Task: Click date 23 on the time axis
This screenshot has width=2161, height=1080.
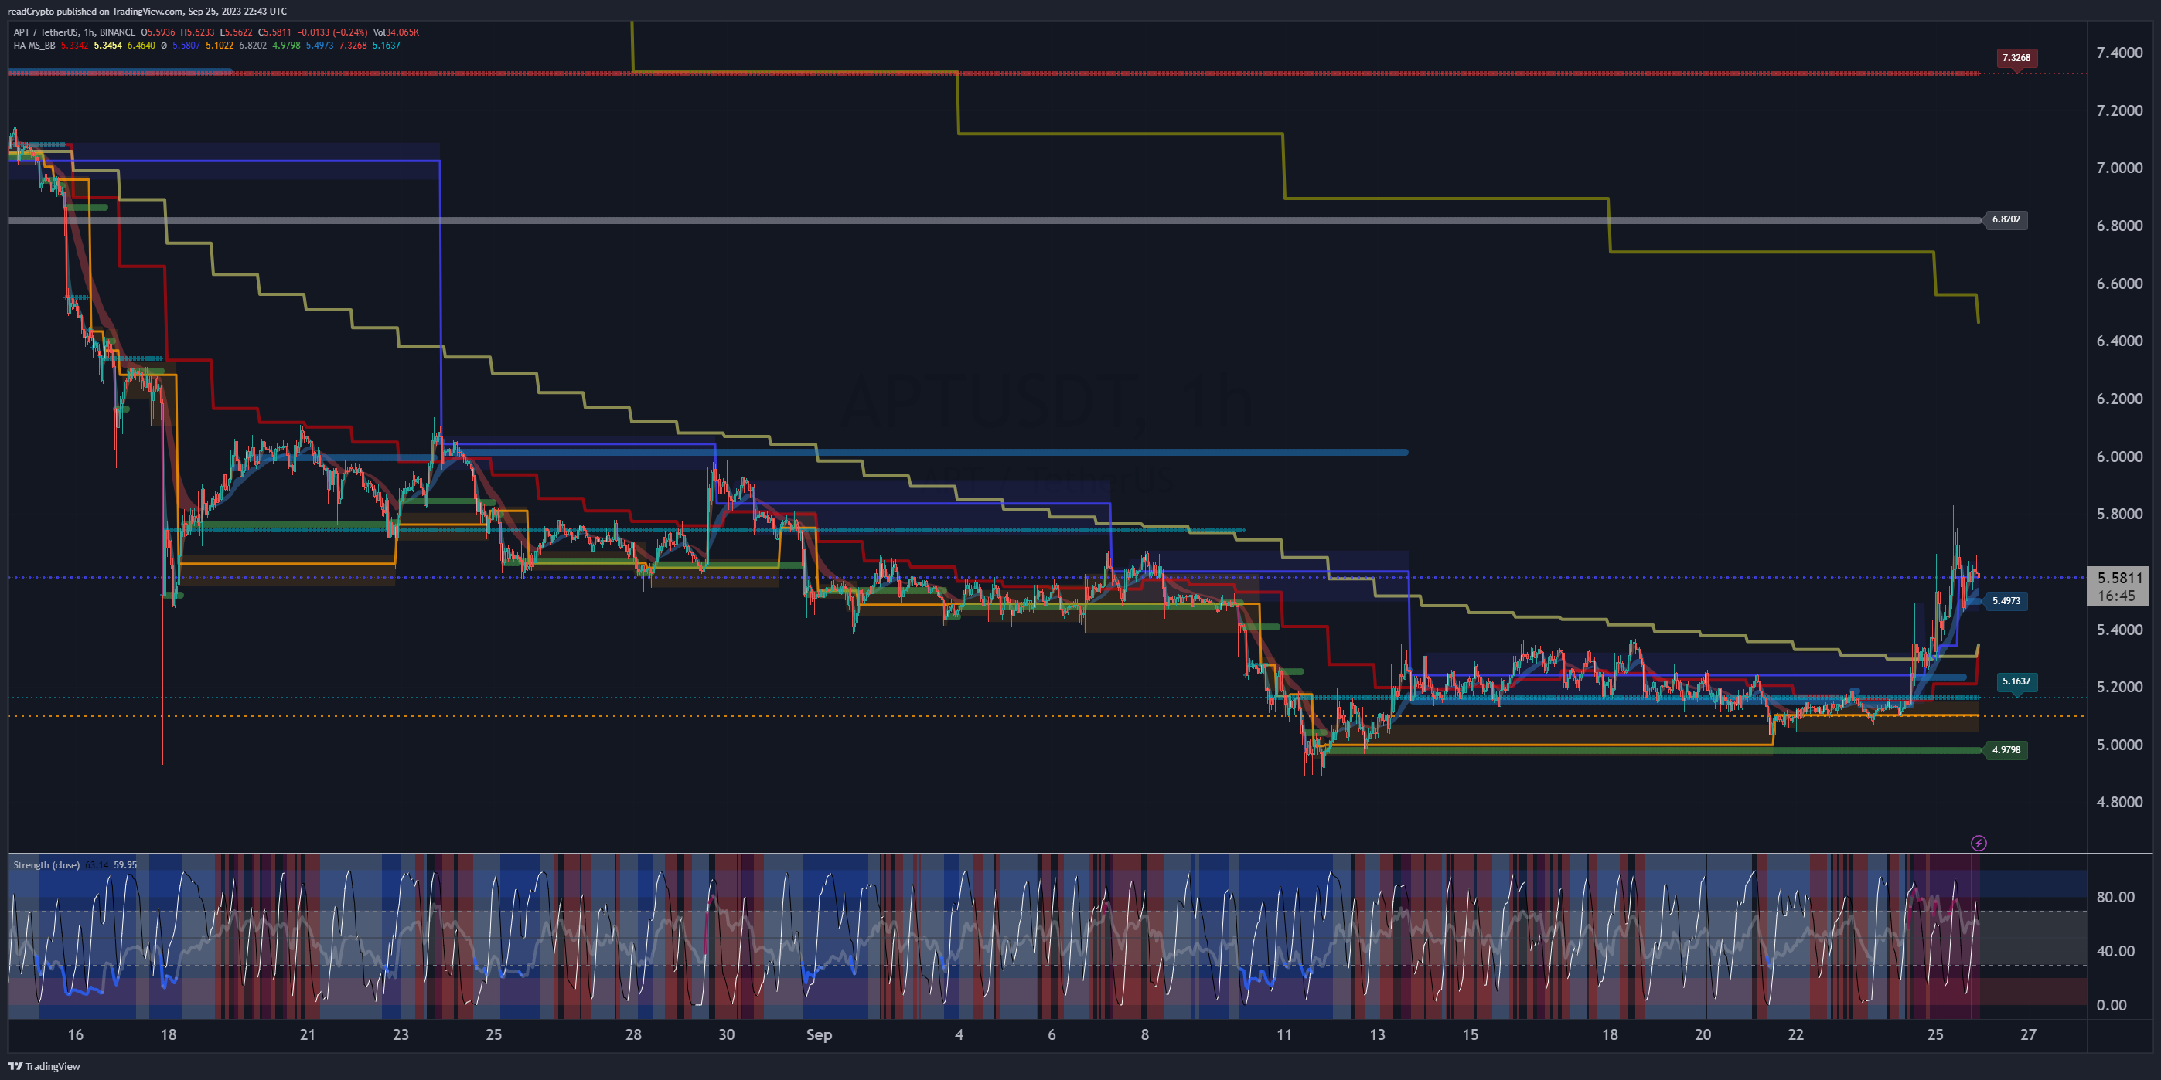Action: click(x=401, y=1034)
